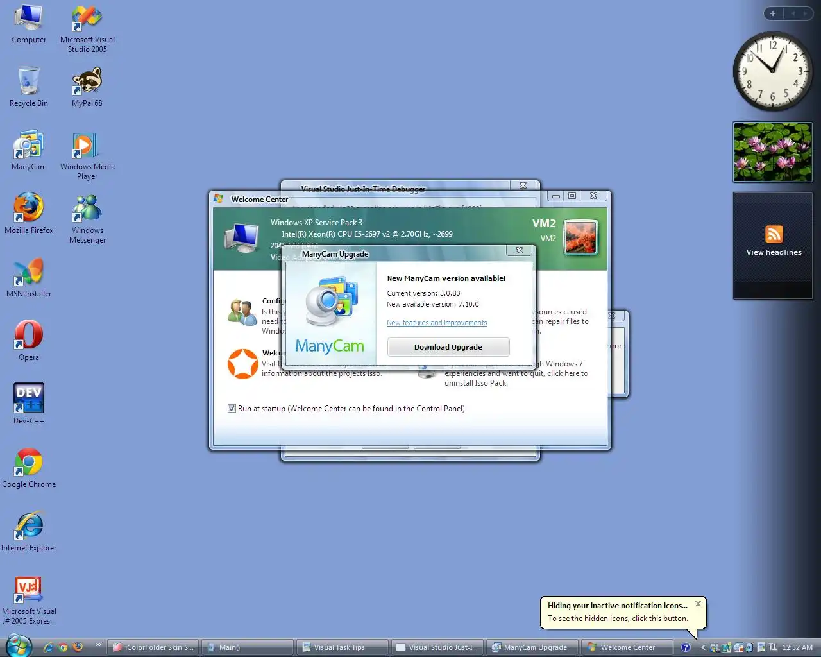Viewport: 821px width, 657px height.
Task: Open Windows Media Player shortcut
Action: 87,155
